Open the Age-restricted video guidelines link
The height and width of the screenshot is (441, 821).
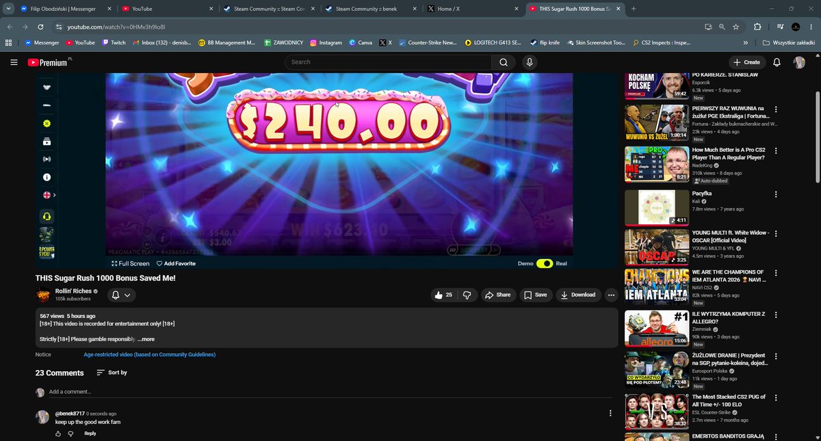[x=149, y=355]
